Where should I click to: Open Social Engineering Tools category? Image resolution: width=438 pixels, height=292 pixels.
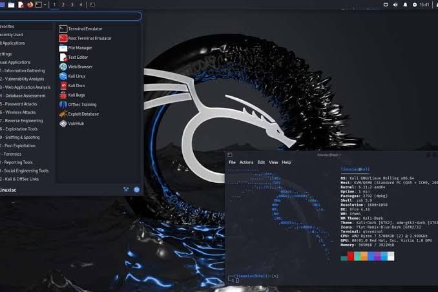point(25,171)
